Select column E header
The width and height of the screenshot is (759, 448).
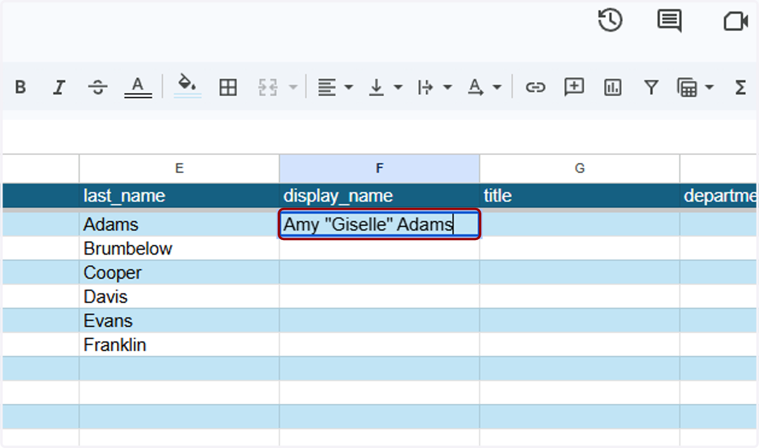tap(179, 168)
